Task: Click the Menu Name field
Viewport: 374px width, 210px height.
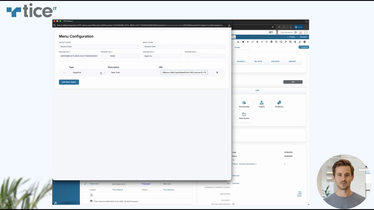Action: pyautogui.click(x=184, y=46)
